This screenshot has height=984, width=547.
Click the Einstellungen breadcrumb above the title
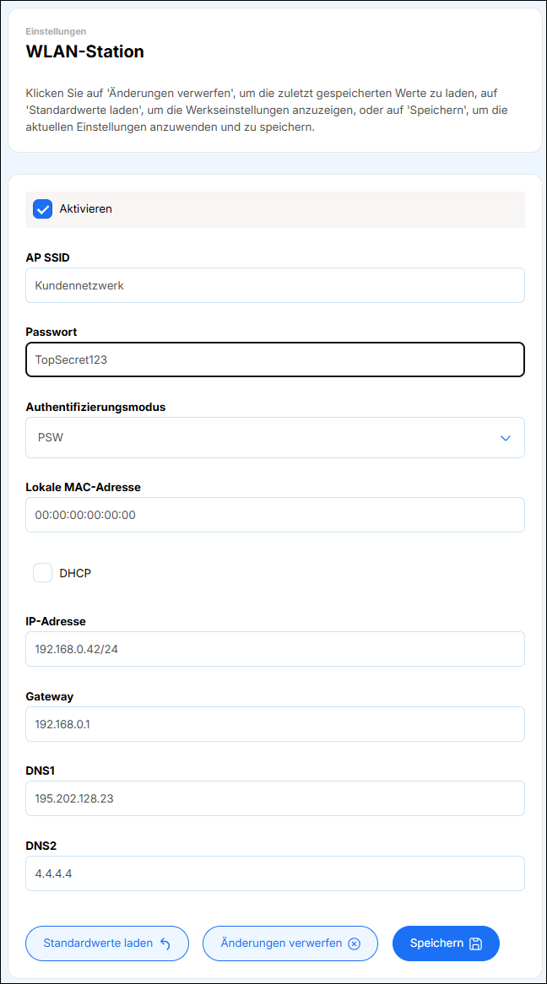point(56,30)
